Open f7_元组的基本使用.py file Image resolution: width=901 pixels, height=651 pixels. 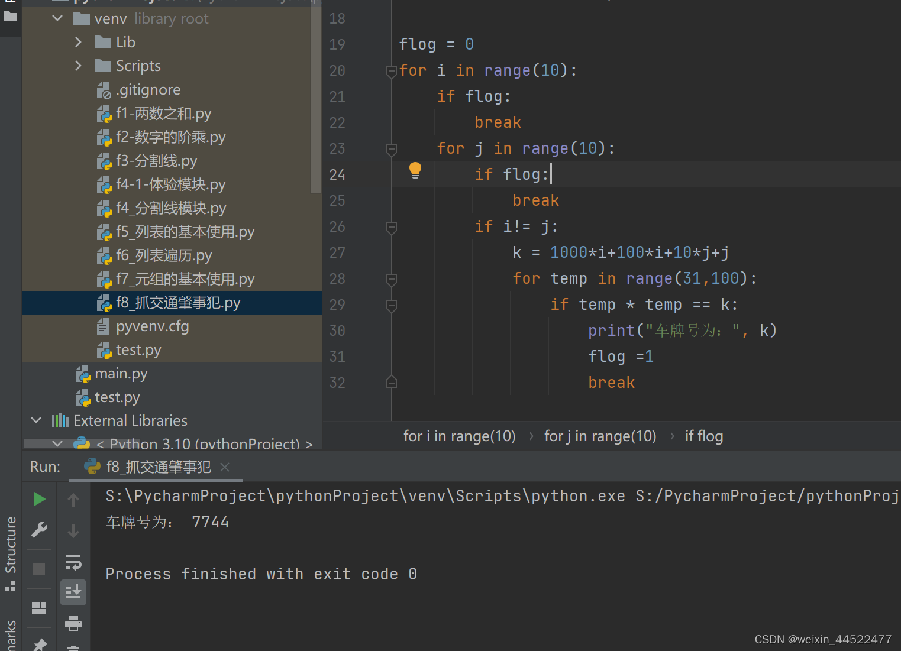coord(185,279)
